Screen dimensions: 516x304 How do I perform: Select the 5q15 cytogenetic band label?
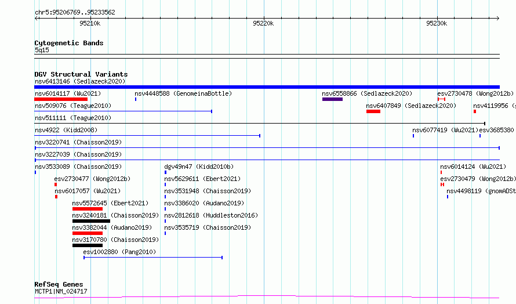(42, 50)
